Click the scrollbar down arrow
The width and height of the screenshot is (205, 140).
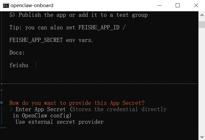coord(202,137)
